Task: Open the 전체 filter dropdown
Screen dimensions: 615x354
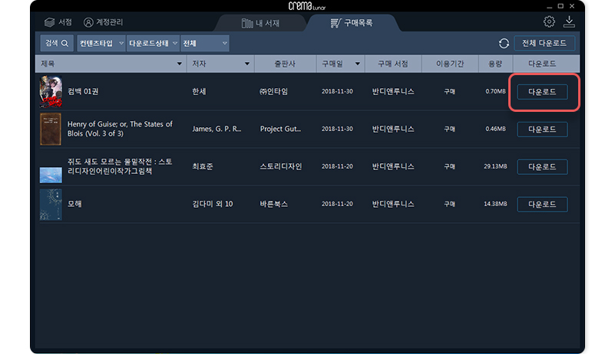Action: (204, 44)
